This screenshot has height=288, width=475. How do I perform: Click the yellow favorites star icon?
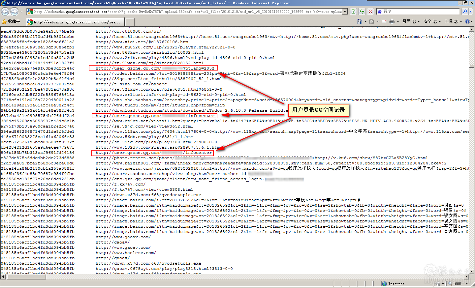4,21
